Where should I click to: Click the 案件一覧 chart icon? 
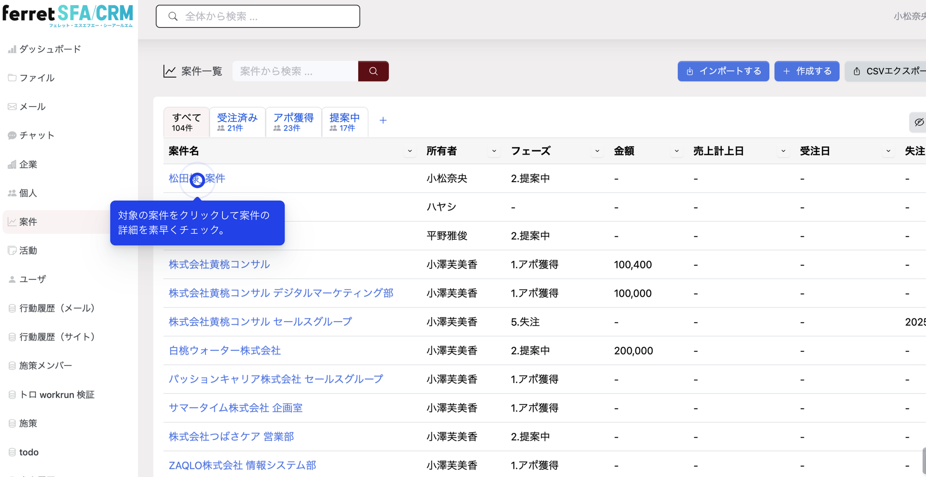[170, 71]
